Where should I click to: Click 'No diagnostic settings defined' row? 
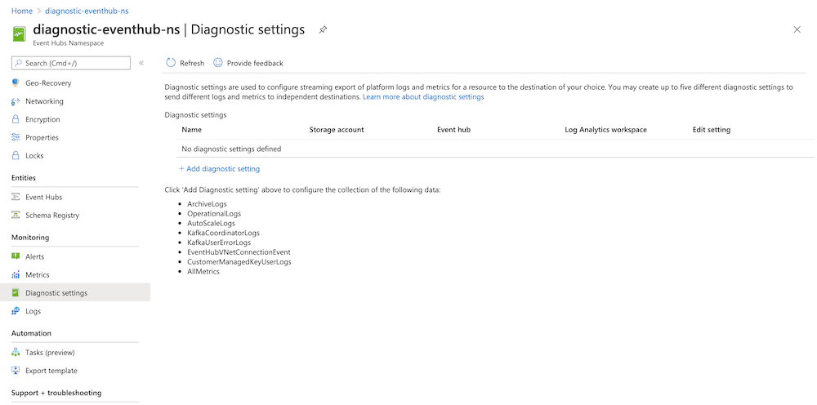(495, 149)
